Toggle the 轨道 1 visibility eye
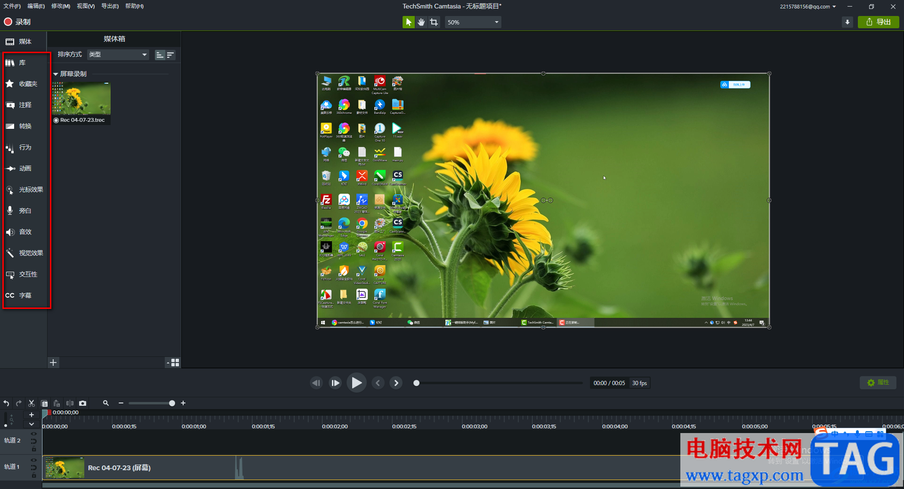 pos(33,460)
